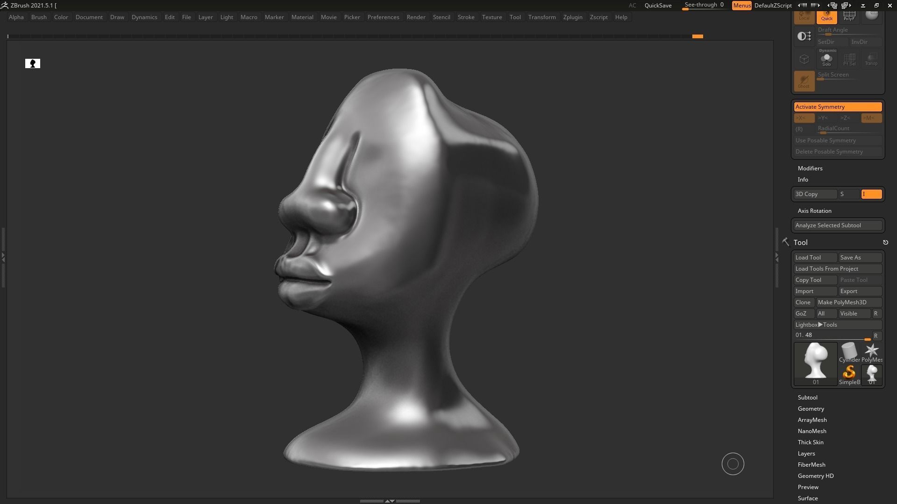
Task: Click the hide-to-tray down arrow icon
Action: pyautogui.click(x=863, y=6)
